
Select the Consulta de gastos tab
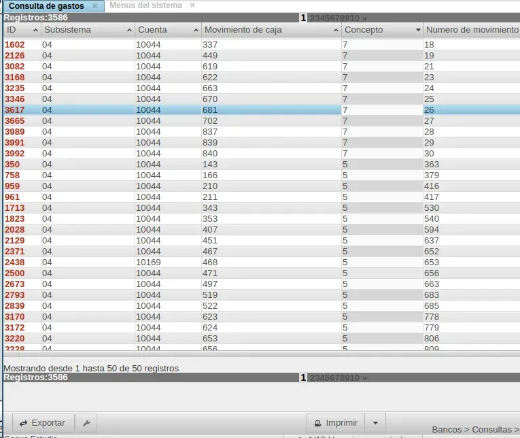[x=46, y=5]
